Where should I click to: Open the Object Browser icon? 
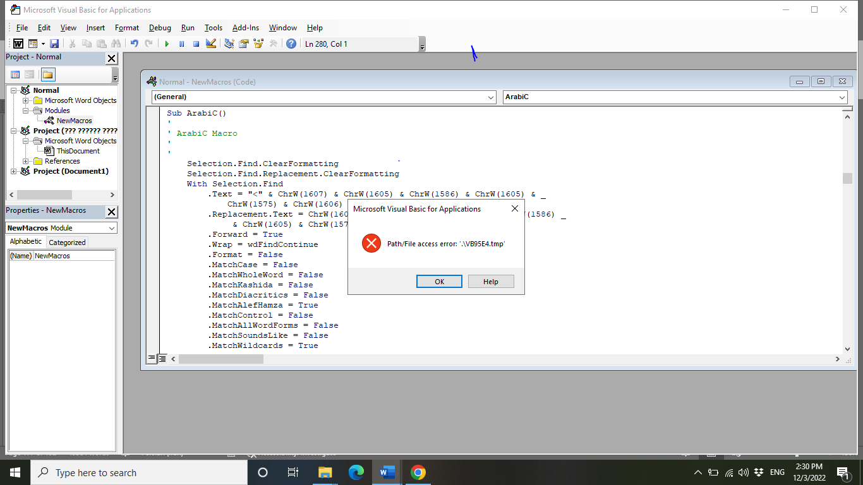(x=258, y=44)
